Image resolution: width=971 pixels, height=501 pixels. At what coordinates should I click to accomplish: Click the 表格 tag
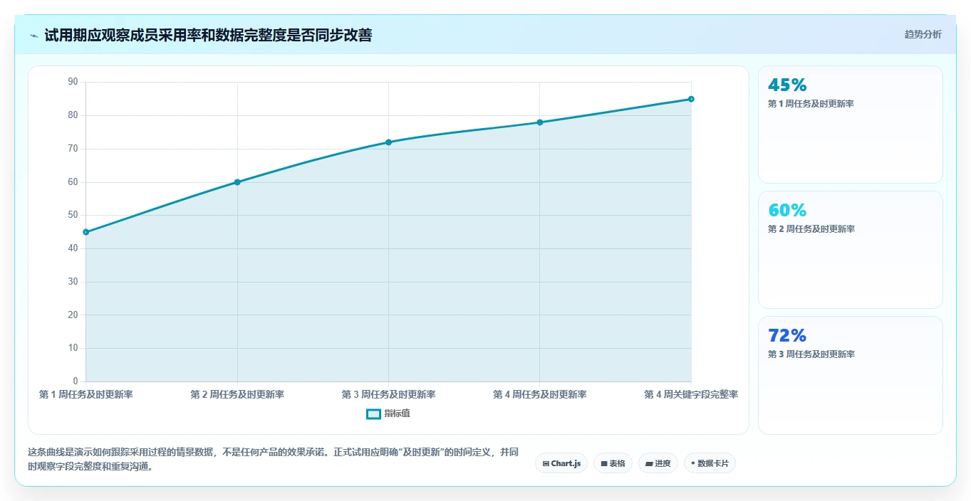(613, 463)
